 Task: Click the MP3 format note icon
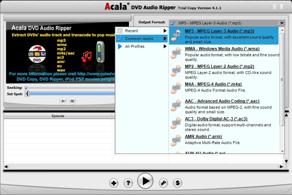click(176, 35)
